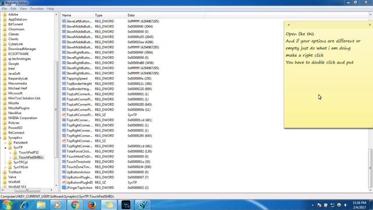
Task: Click data value 0x00000082 (130)
Action: coord(140,151)
